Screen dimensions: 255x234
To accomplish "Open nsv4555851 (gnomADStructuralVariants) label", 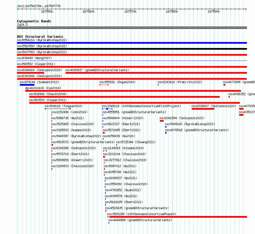I will pyautogui.click(x=134, y=112).
